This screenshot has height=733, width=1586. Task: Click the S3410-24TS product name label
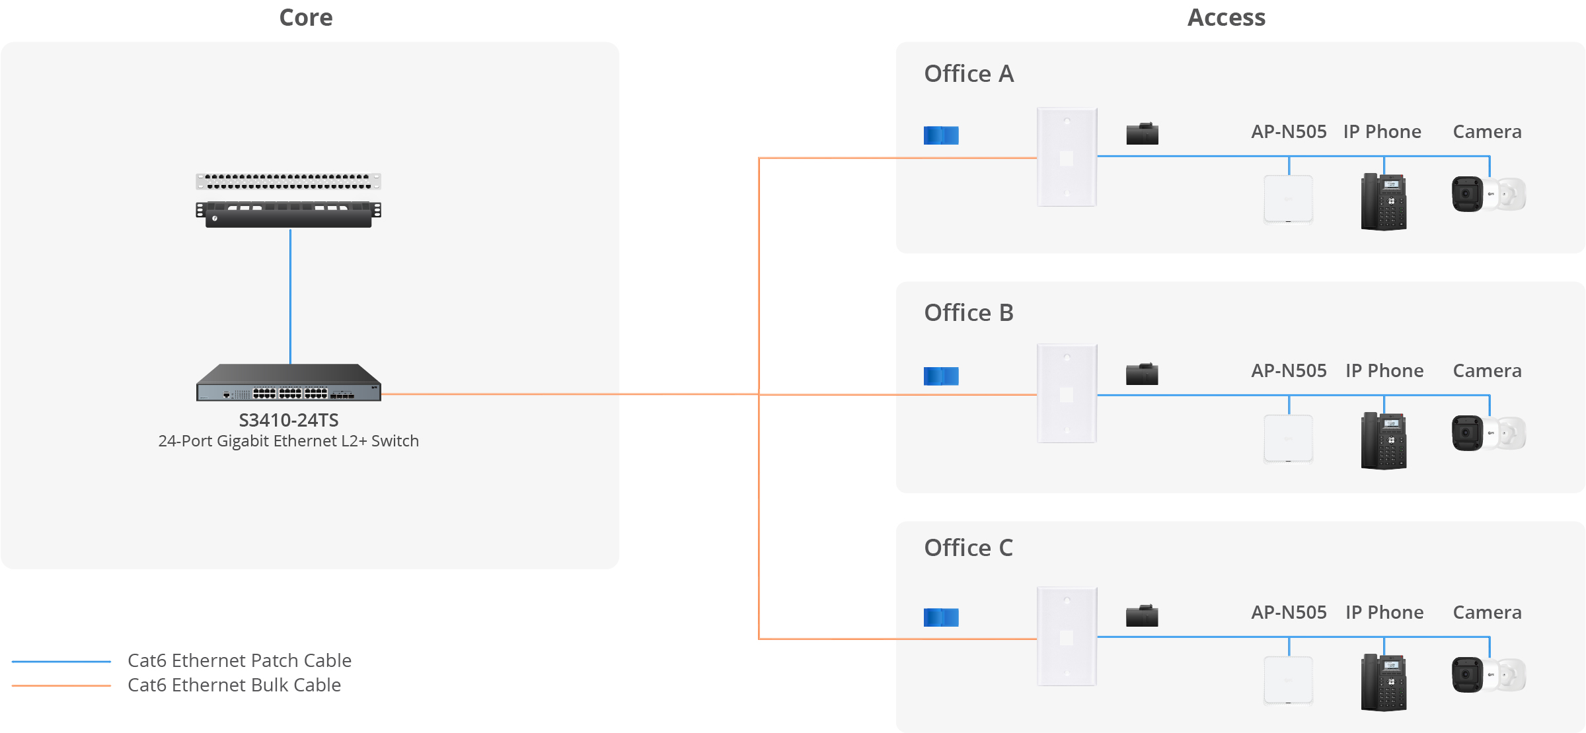click(289, 420)
